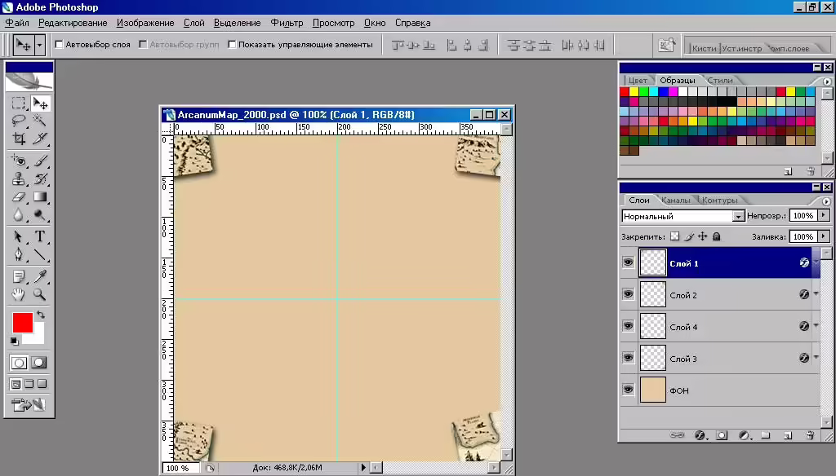
Task: Enable the Автовыбор слоя checkbox
Action: tap(59, 45)
